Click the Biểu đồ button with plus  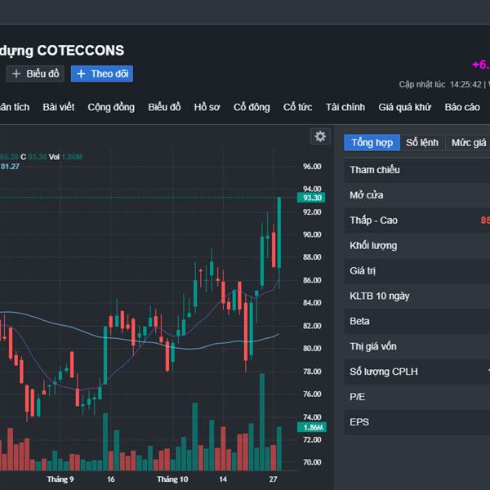click(x=35, y=73)
